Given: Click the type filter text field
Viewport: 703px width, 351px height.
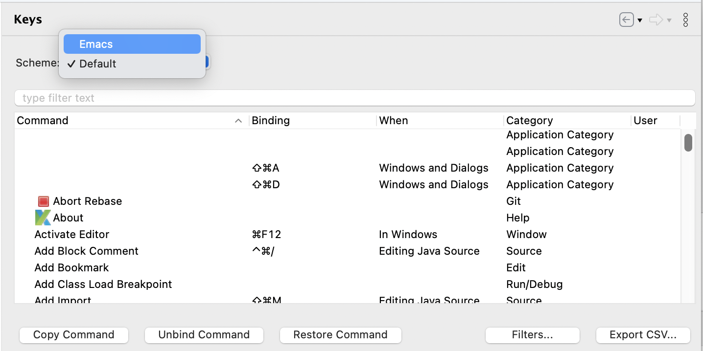Looking at the screenshot, I should tap(354, 98).
